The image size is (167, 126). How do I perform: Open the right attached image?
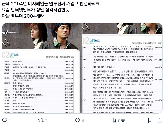click(x=123, y=68)
